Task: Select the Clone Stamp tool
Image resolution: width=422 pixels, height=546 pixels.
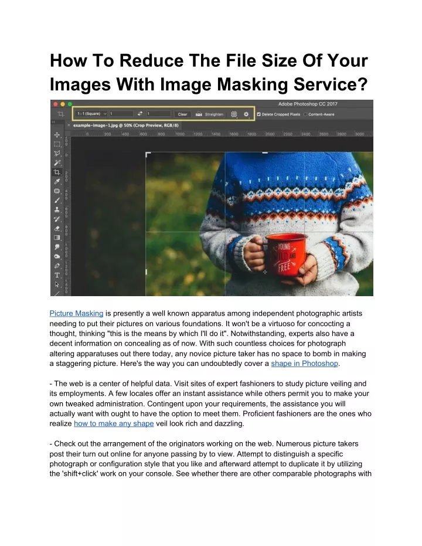Action: pyautogui.click(x=57, y=209)
